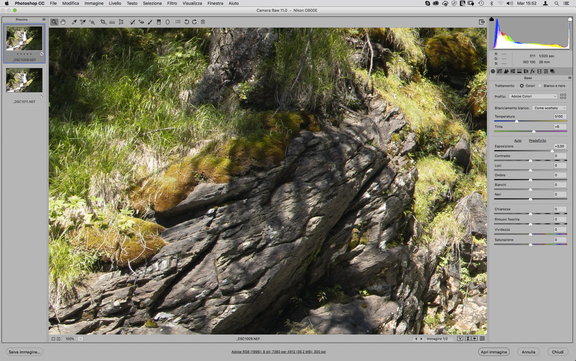Open the Detail panel tab
The image size is (576, 361).
(506, 71)
